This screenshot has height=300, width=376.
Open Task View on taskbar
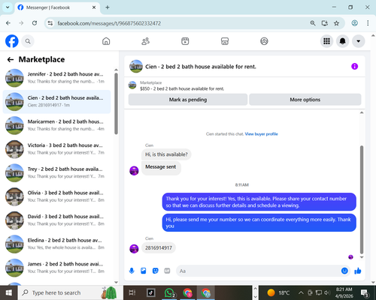pos(132,292)
